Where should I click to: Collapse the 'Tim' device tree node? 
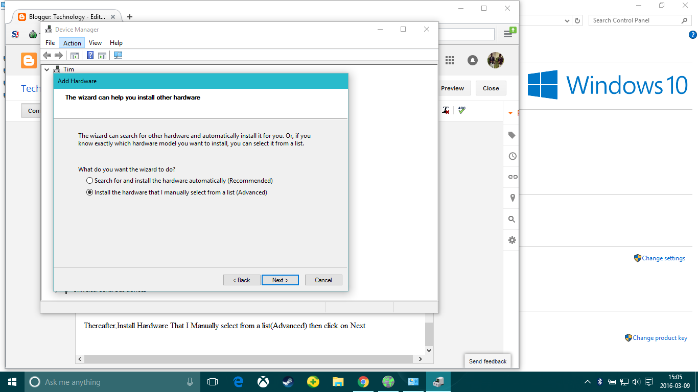coord(46,69)
